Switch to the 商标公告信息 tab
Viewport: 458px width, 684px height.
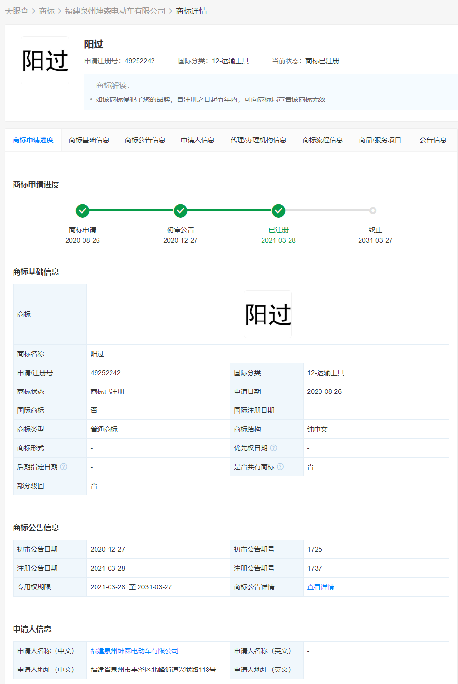(145, 140)
